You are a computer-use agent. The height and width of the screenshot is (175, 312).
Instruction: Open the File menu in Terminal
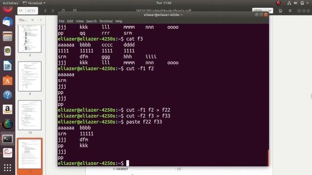tap(61, 21)
